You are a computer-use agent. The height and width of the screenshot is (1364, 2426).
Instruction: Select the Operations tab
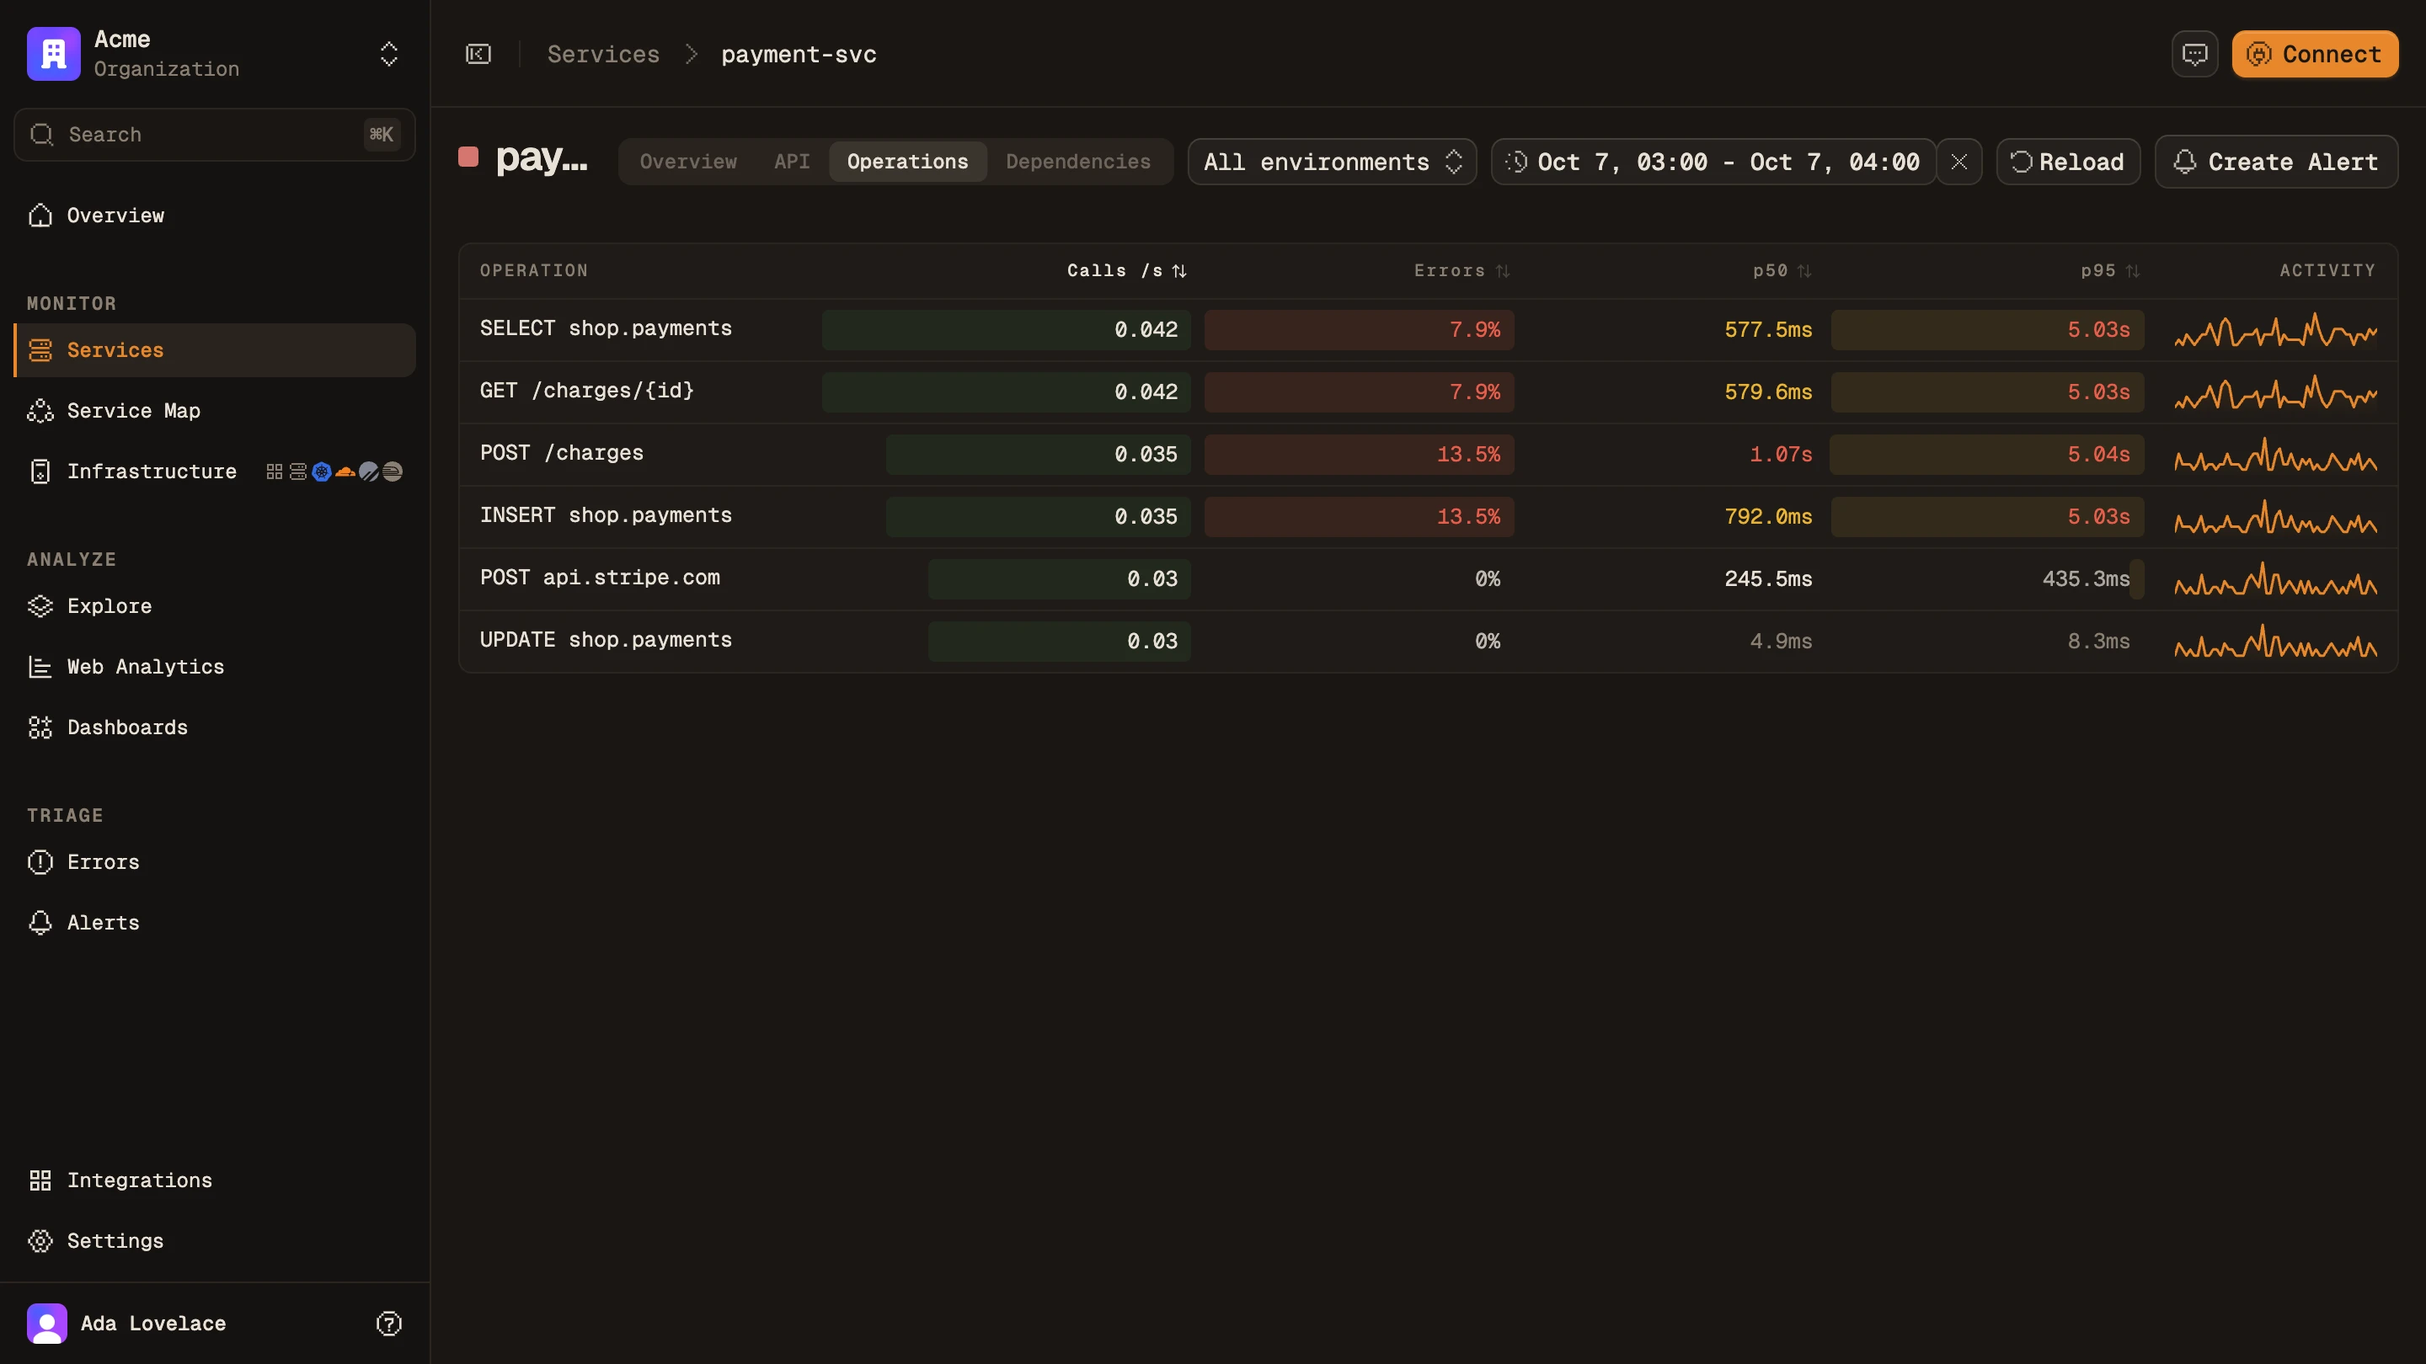908,162
